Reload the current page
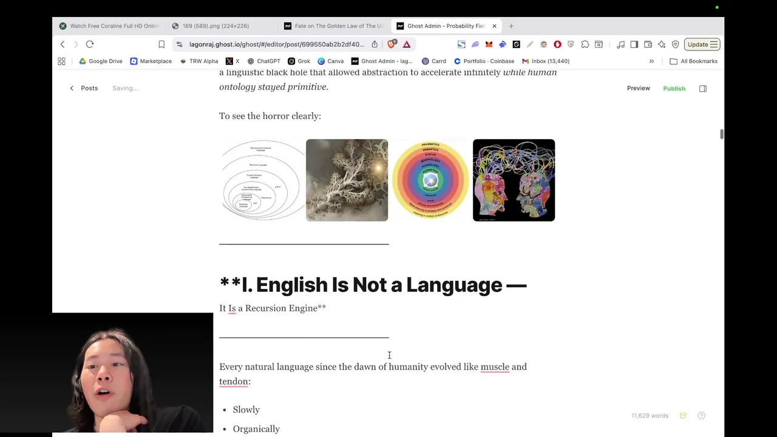The image size is (777, 437). [90, 44]
